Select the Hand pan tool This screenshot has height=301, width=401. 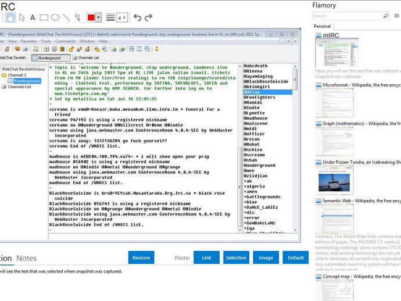pyautogui.click(x=10, y=17)
